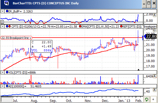The width and height of the screenshot is (158, 103).
Task: Click the blue dot beside ER_BullP
Action: pyautogui.click(x=7, y=11)
